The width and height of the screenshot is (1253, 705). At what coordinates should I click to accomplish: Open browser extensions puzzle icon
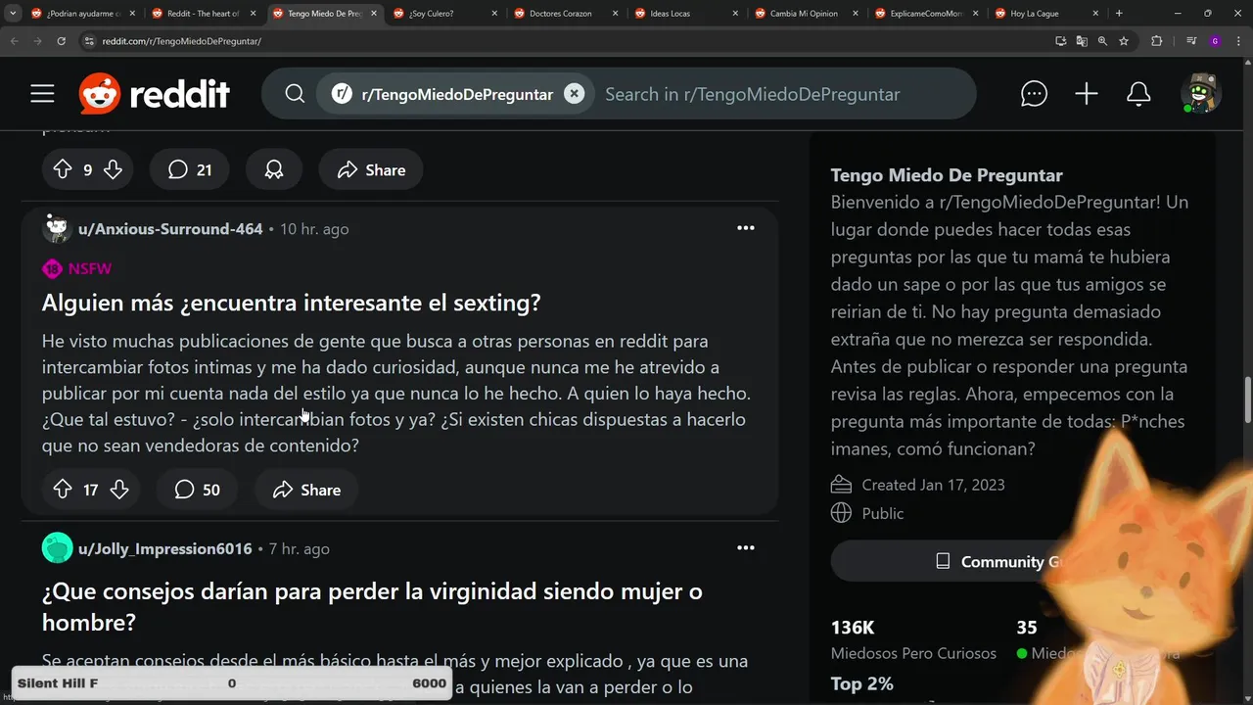point(1157,41)
